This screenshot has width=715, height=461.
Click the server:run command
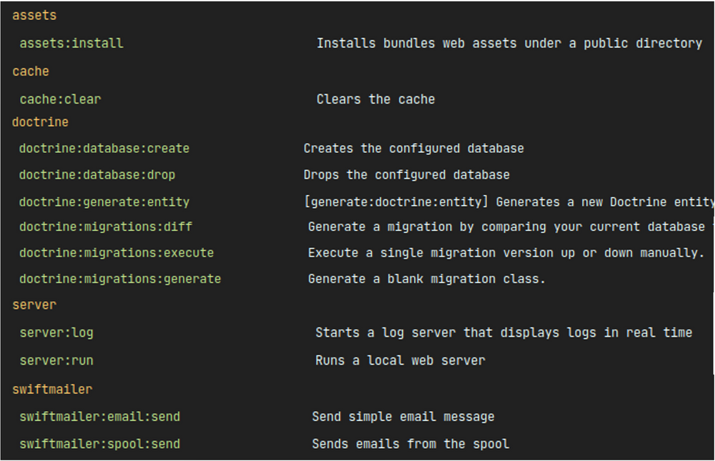[x=56, y=361]
